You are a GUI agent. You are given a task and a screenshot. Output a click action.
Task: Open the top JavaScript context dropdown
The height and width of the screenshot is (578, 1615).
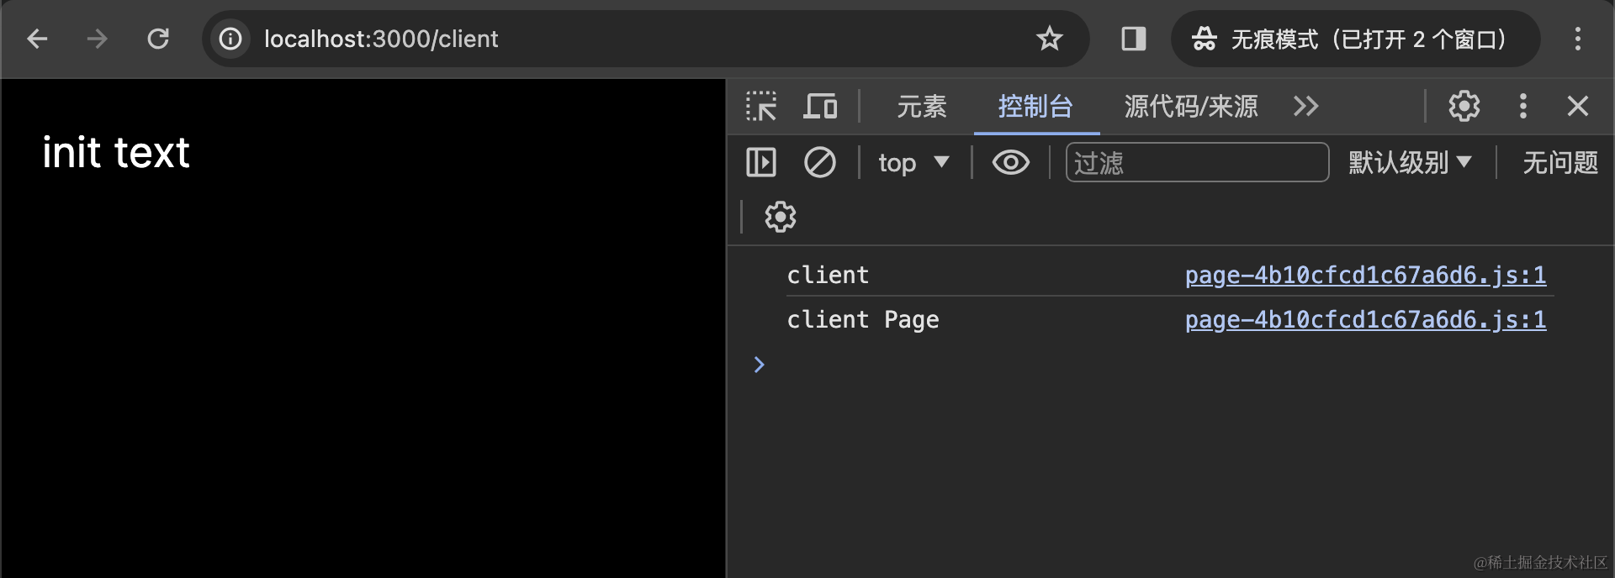[x=913, y=162]
